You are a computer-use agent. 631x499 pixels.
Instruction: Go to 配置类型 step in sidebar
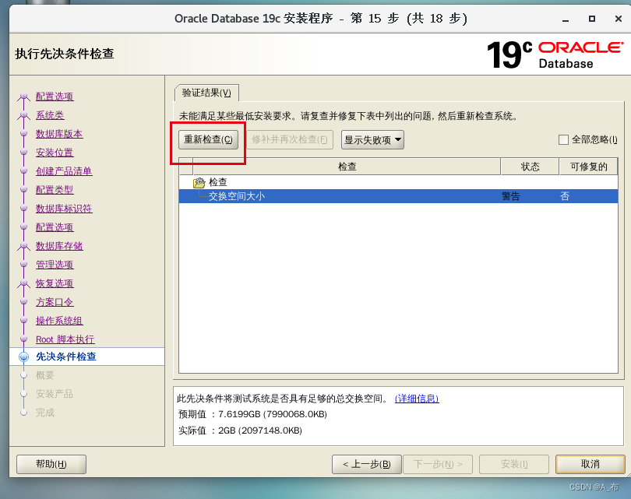tap(55, 190)
